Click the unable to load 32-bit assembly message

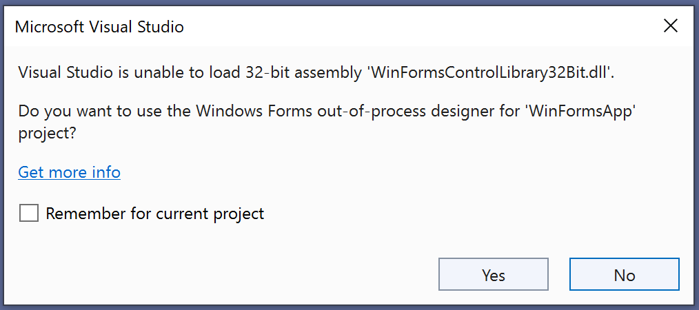point(316,72)
